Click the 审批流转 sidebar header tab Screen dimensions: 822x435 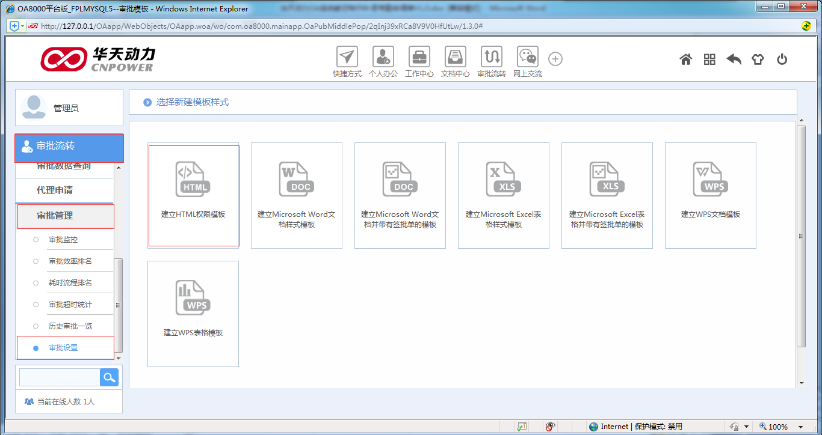point(69,147)
